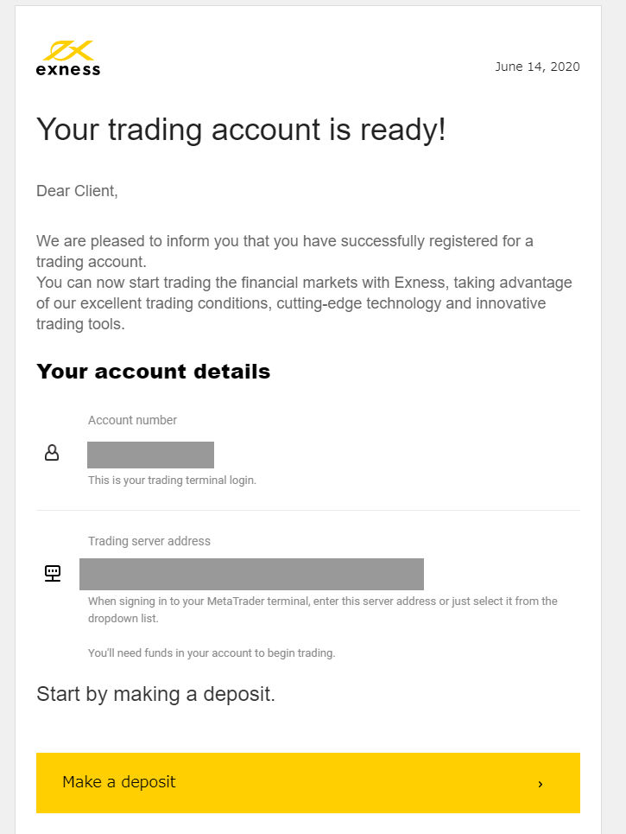Click the divider line below account number
The width and height of the screenshot is (626, 834).
click(x=308, y=511)
